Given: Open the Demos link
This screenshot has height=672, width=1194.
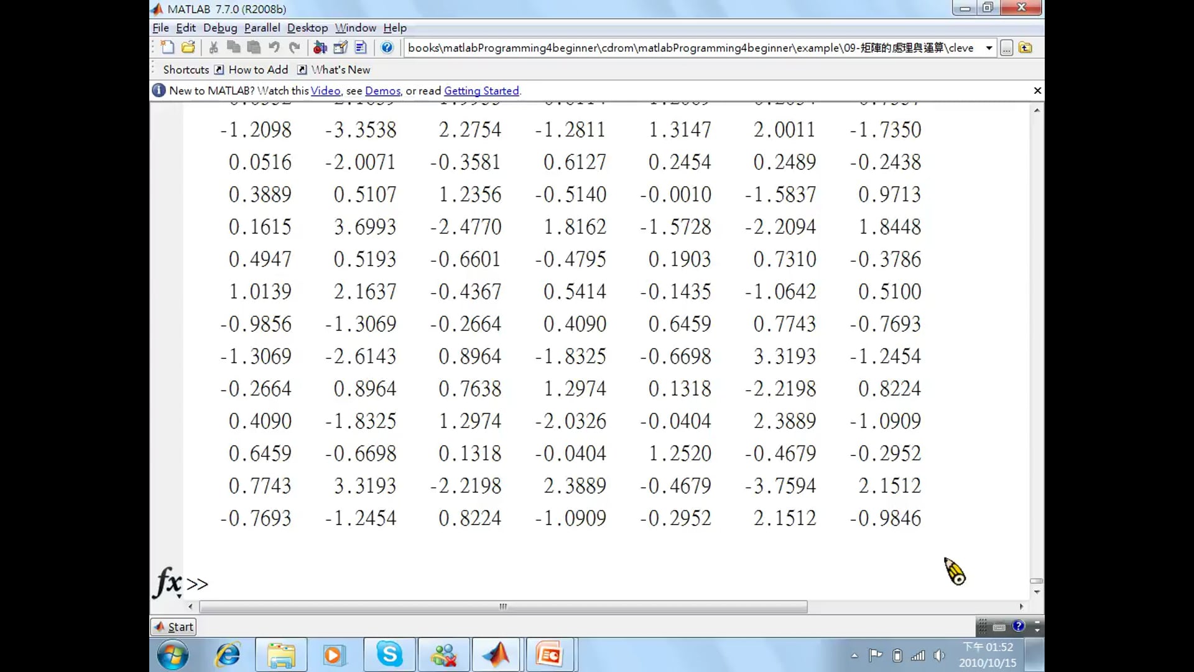Looking at the screenshot, I should click(x=382, y=91).
